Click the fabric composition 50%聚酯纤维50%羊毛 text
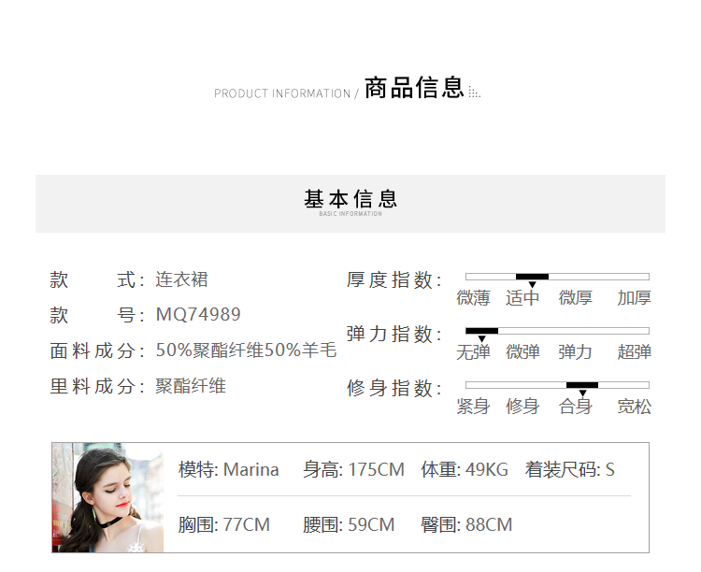 tap(246, 350)
